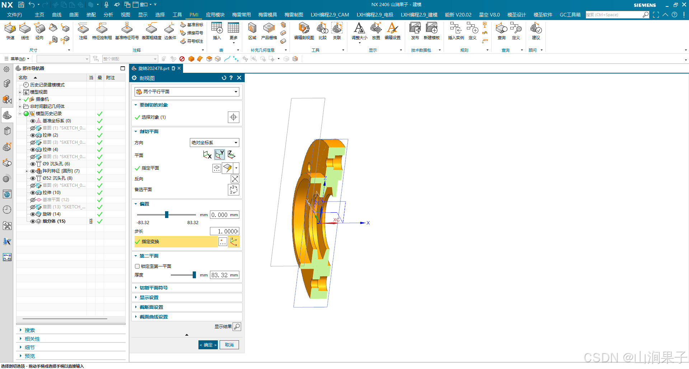Open the 注释 note tool
Image resolution: width=689 pixels, height=369 pixels.
click(x=83, y=31)
